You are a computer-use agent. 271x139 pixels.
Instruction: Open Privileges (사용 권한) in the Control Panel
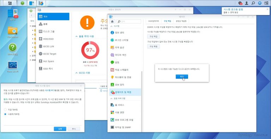coord(125,112)
